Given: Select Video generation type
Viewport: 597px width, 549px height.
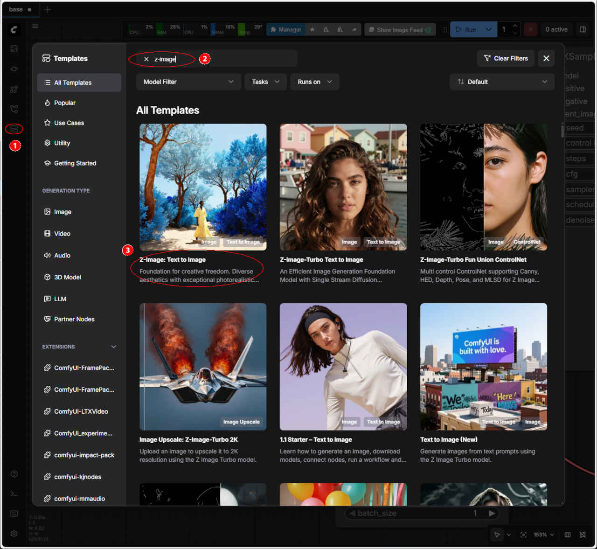Looking at the screenshot, I should tap(62, 234).
